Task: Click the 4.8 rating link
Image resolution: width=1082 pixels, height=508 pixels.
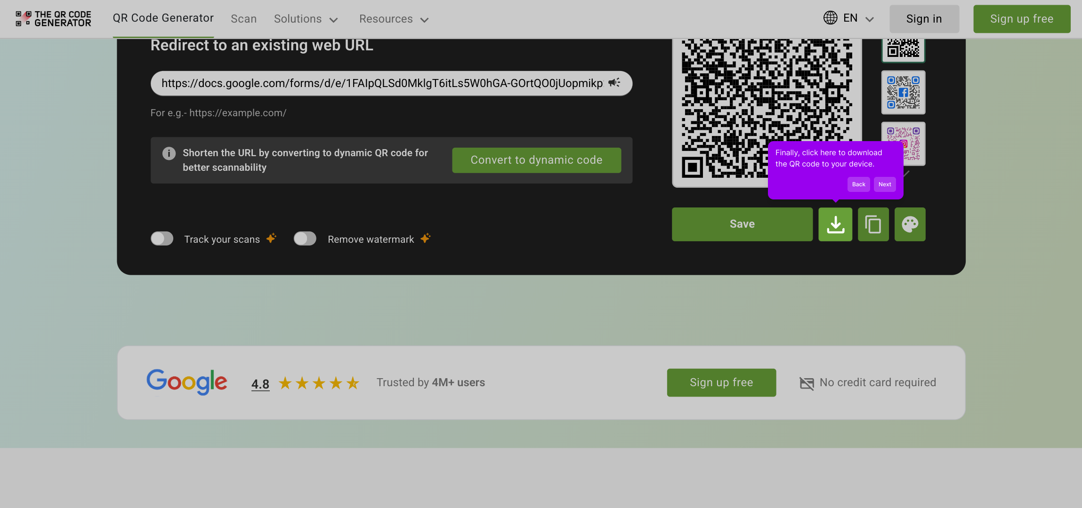Action: tap(260, 384)
